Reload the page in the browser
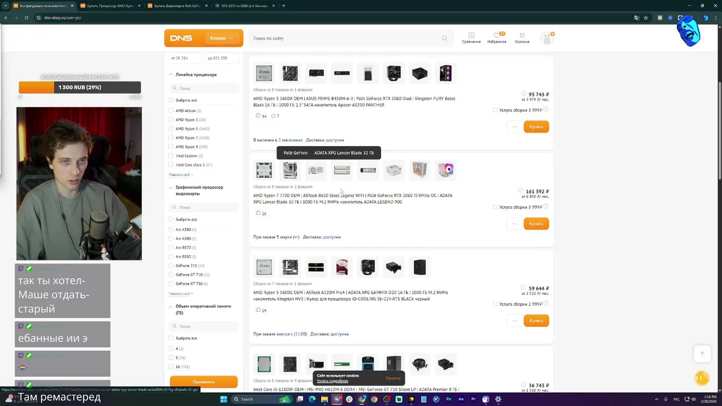The image size is (722, 406). pos(27,17)
